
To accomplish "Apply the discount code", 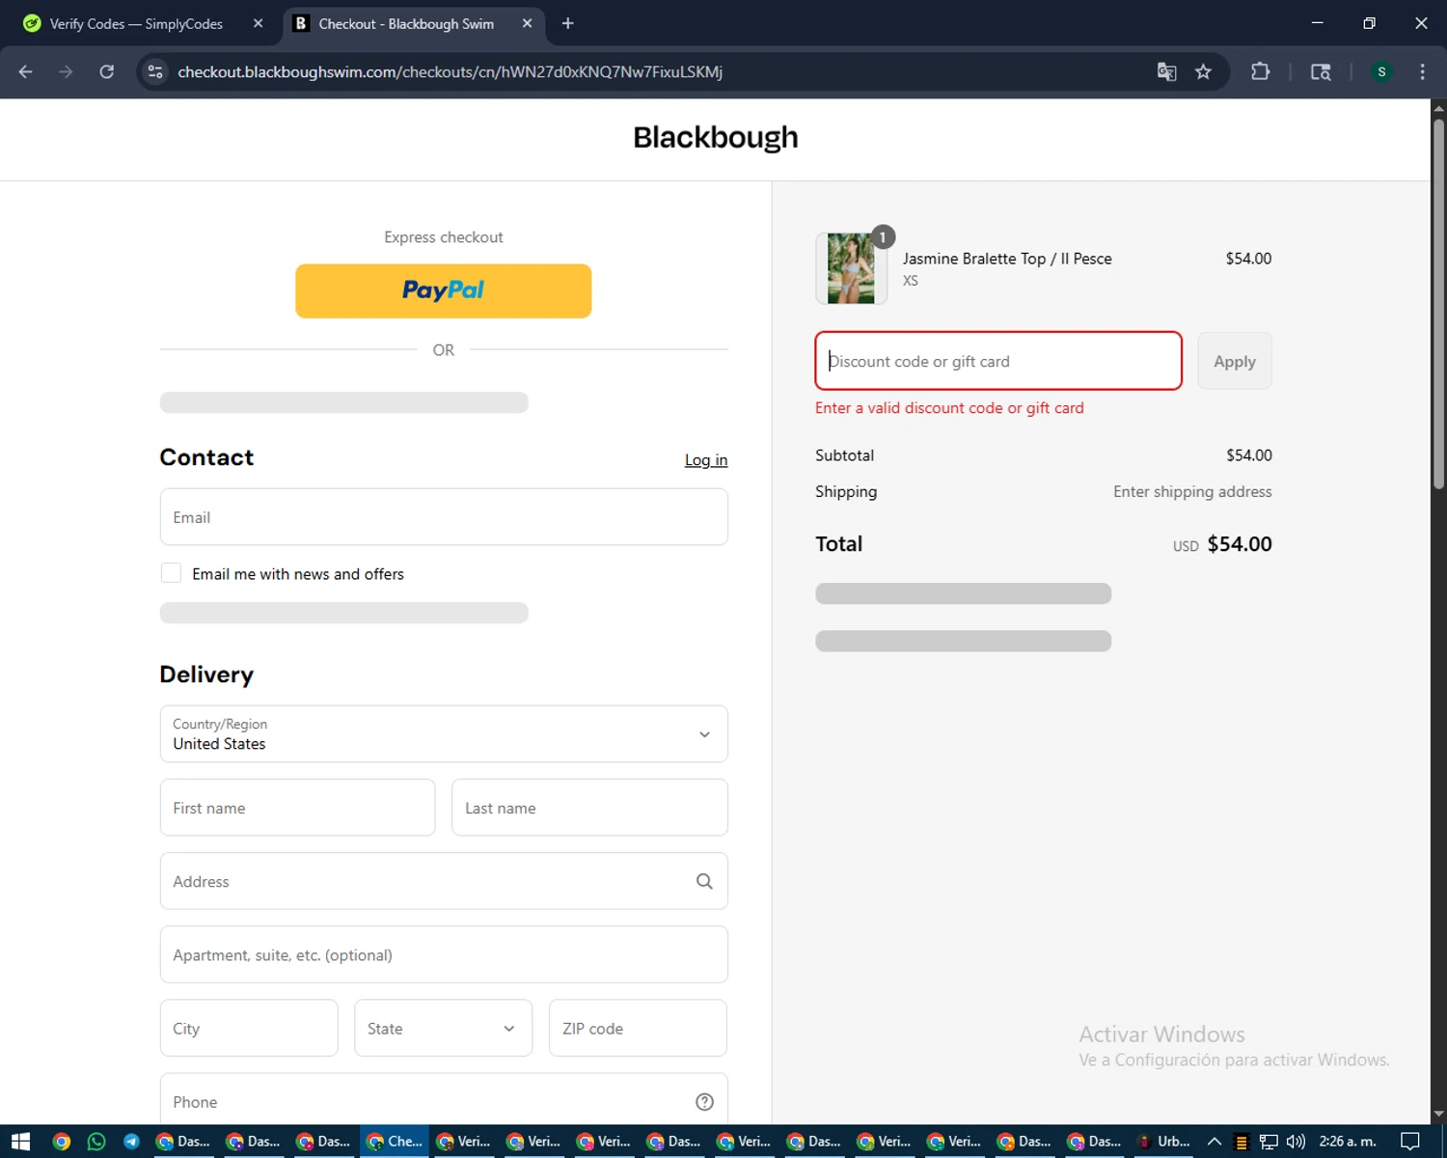I will click(1235, 361).
